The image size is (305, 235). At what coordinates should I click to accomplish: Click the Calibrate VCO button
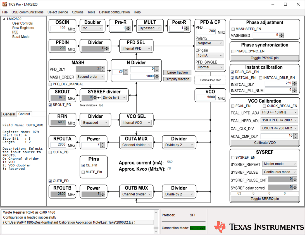(265, 143)
